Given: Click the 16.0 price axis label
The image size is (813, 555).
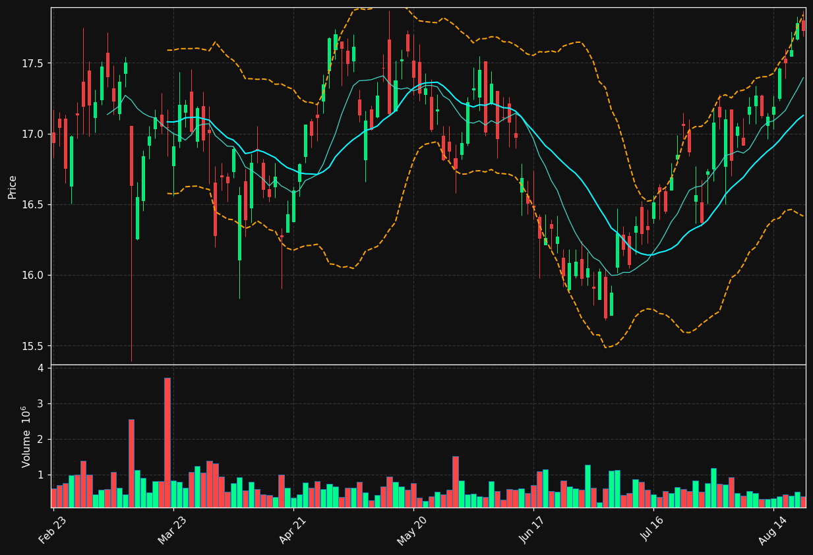Looking at the screenshot, I should click(32, 275).
